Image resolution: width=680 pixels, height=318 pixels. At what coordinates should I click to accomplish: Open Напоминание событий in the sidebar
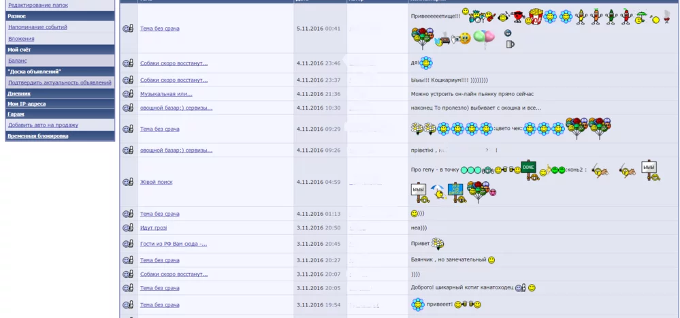(x=37, y=27)
